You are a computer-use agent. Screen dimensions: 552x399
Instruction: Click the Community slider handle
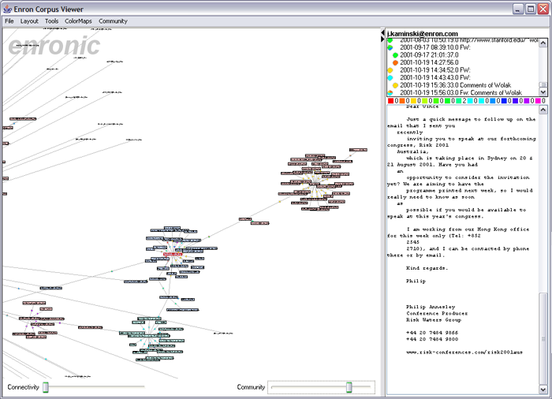pos(349,387)
